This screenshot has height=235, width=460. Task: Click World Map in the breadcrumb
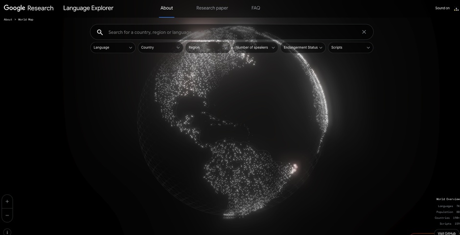click(x=26, y=20)
